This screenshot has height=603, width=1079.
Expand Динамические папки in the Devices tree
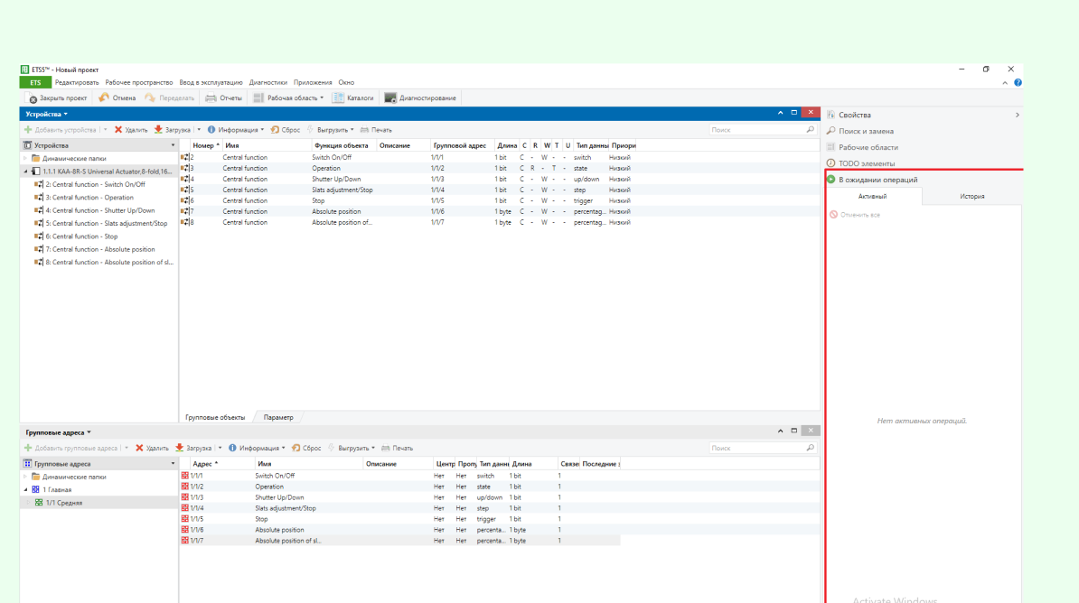pyautogui.click(x=25, y=159)
